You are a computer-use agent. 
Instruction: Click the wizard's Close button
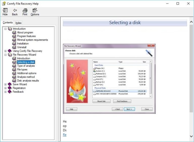[x=147, y=109]
